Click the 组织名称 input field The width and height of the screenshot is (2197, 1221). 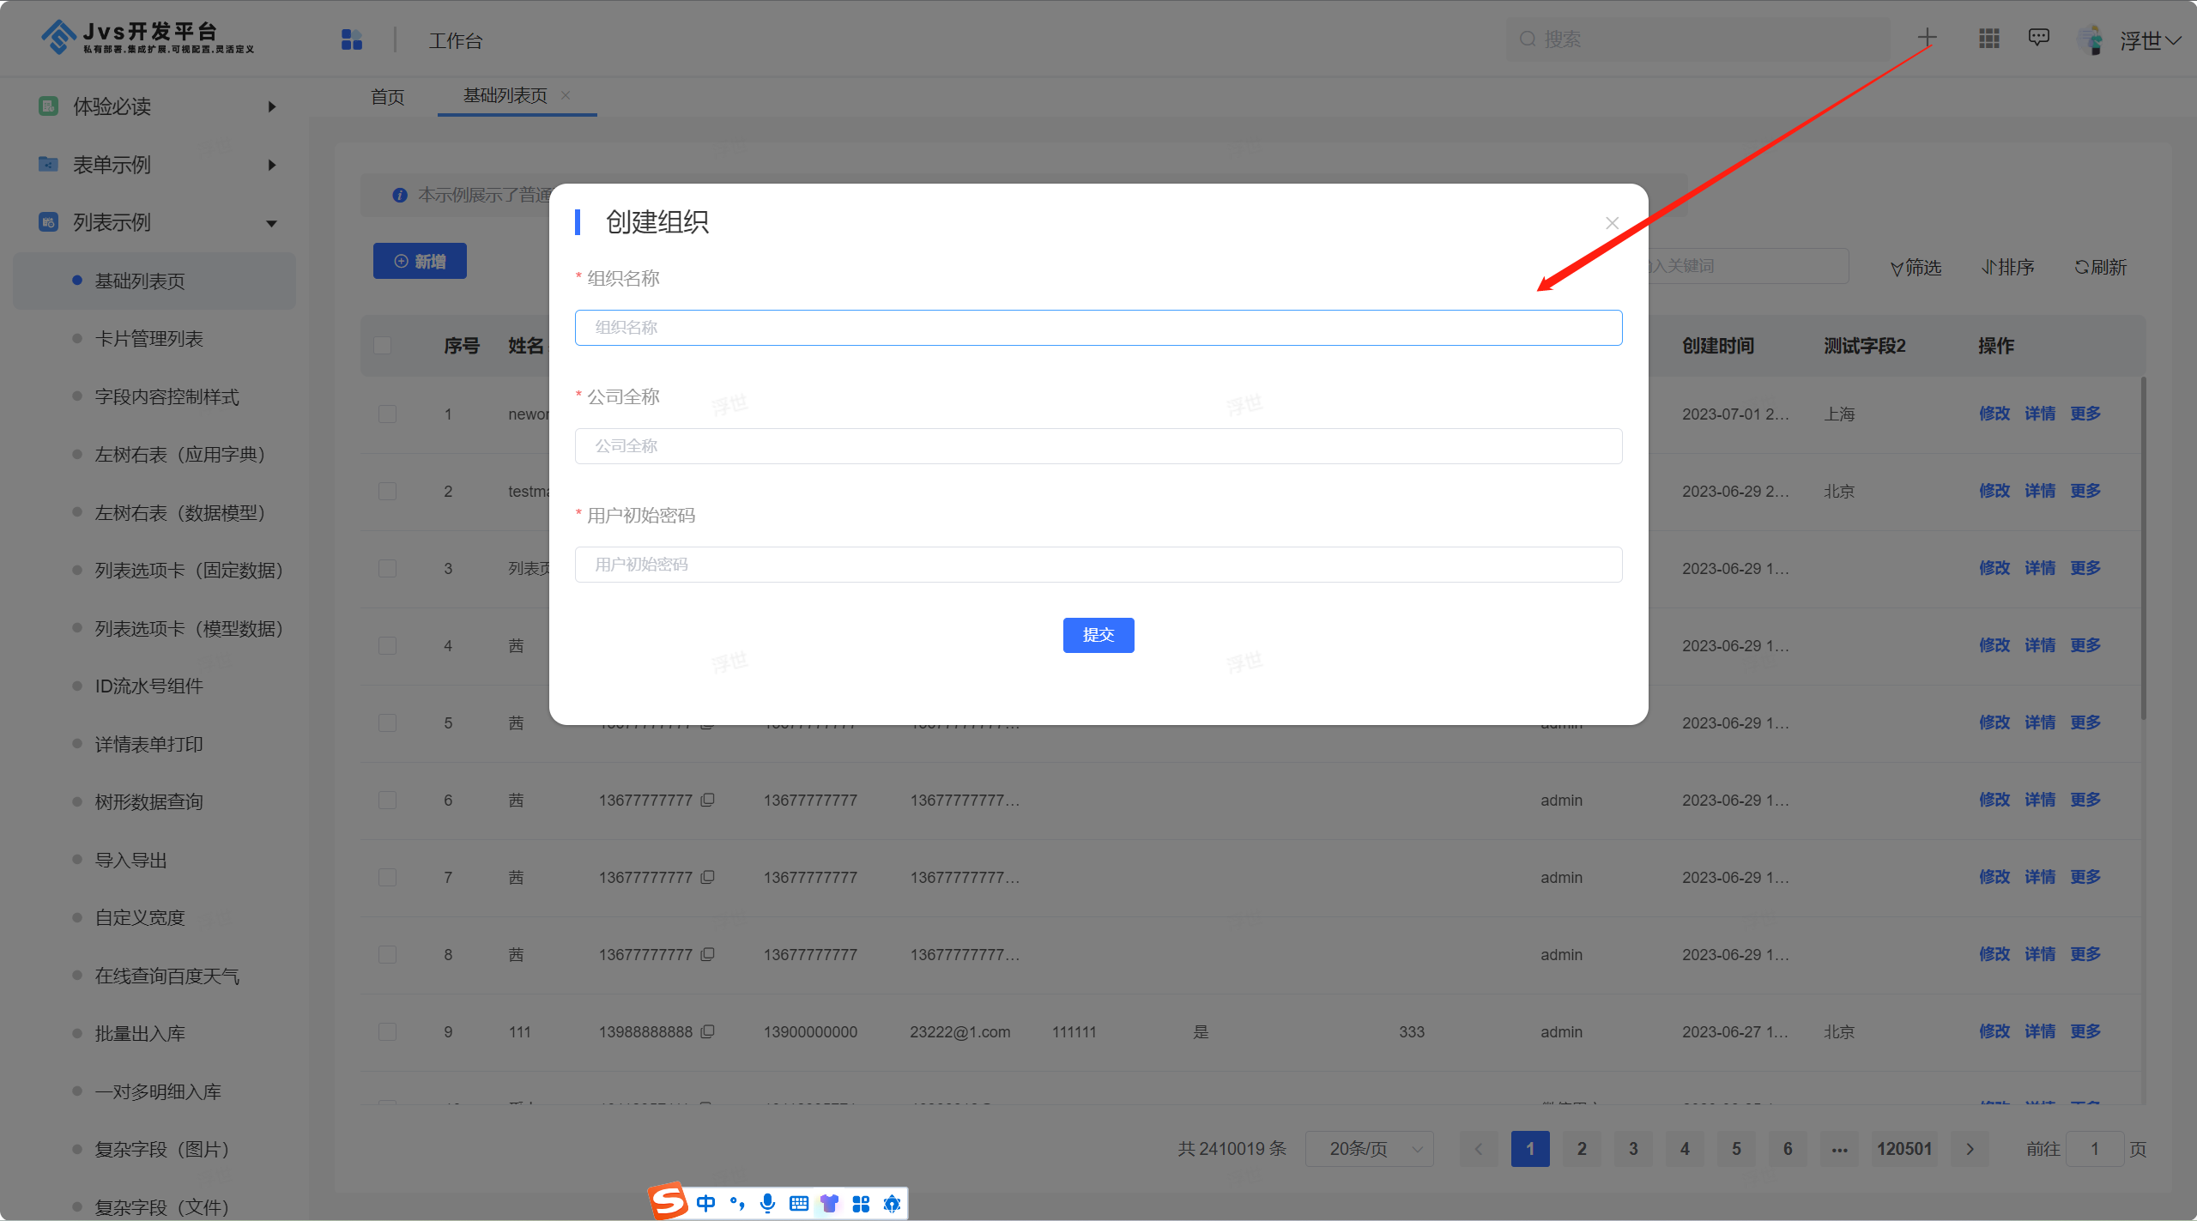coord(1098,328)
